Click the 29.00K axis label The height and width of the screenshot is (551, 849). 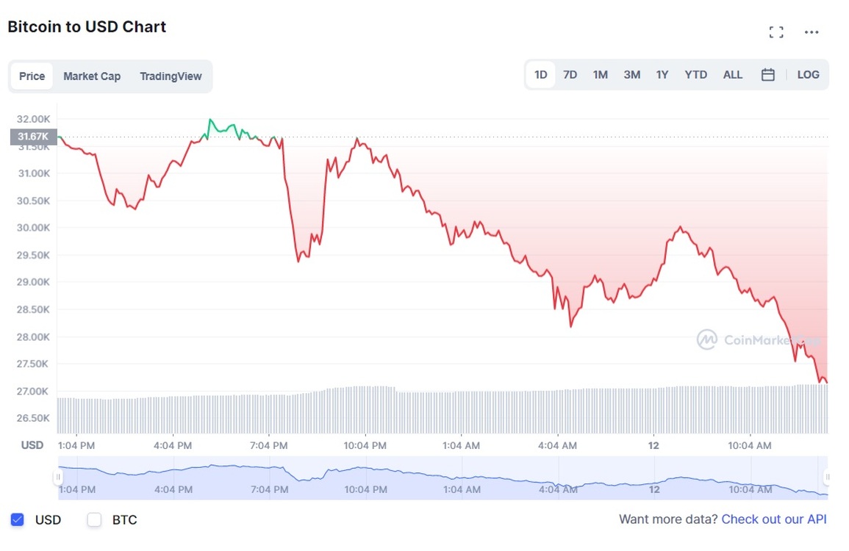tap(33, 282)
